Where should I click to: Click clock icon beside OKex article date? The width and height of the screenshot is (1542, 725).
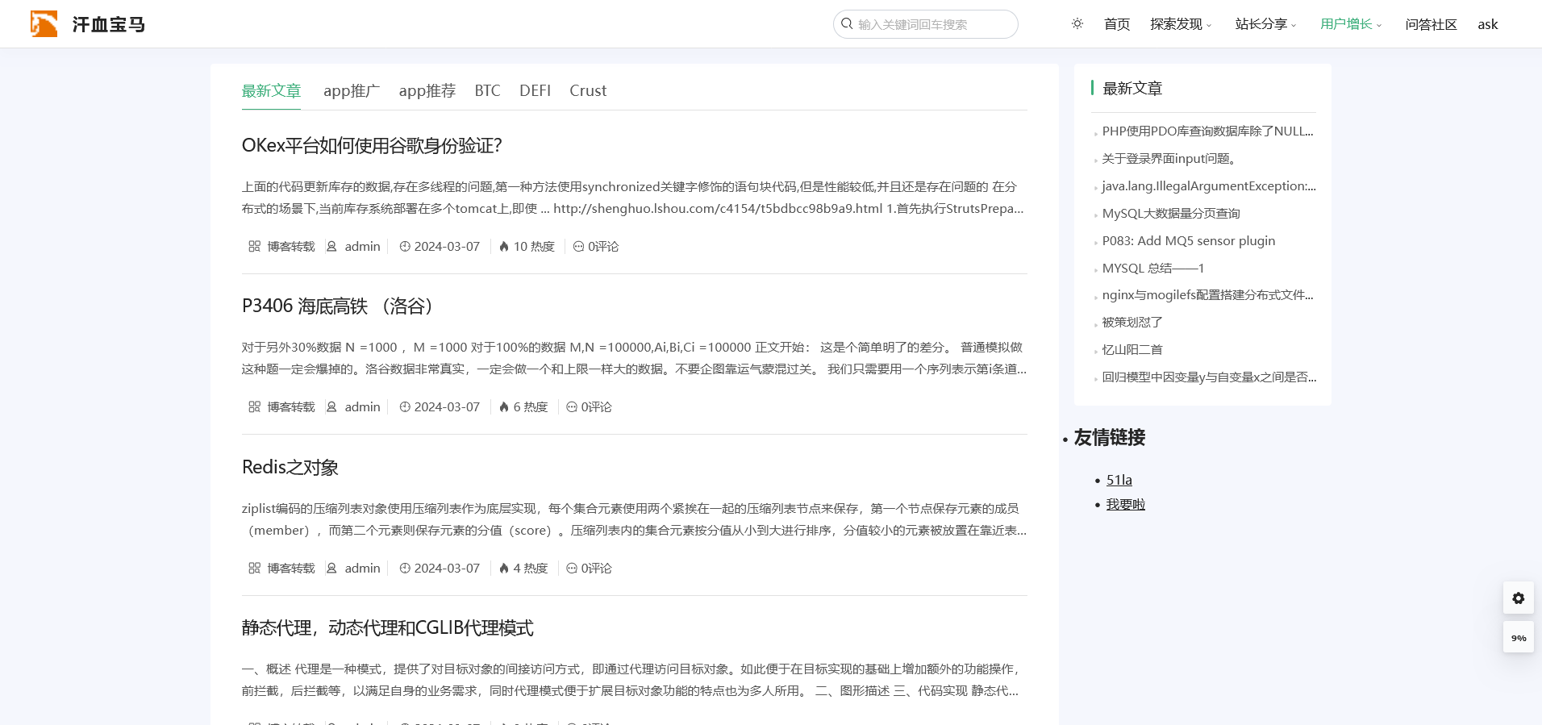coord(405,247)
